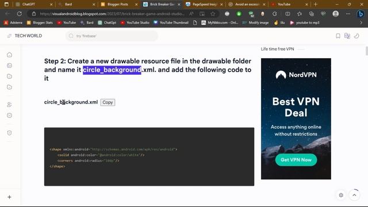Click the blog search field
Image resolution: width=368 pixels, height=207 pixels.
112,36
